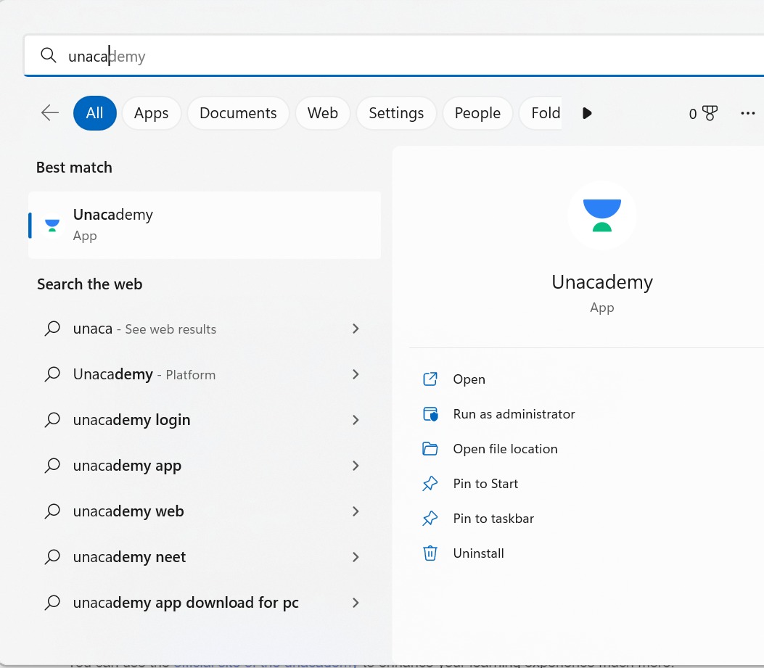Screen dimensions: 764x668
Task: Expand the unacademy neet search suggestion
Action: 356,557
